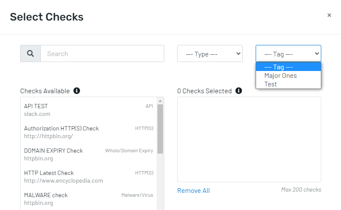Select Authorization HTTP(S) Check item
The width and height of the screenshot is (341, 210).
[89, 132]
